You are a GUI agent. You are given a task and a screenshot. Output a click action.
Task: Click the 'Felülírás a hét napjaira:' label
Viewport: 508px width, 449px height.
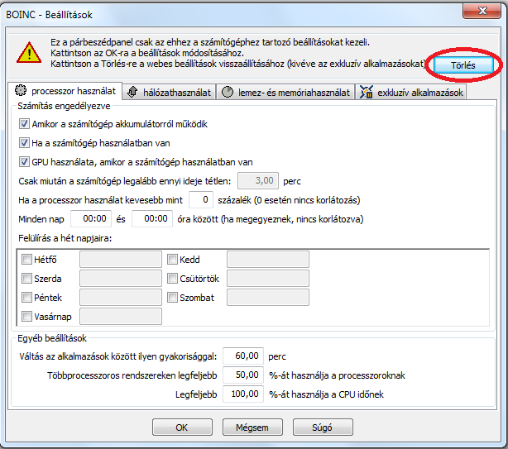(x=65, y=238)
